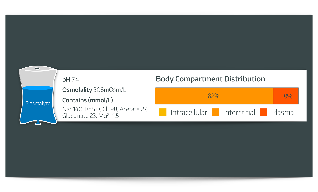
Task: Click the pH 7.4 text
Action: pos(70,80)
